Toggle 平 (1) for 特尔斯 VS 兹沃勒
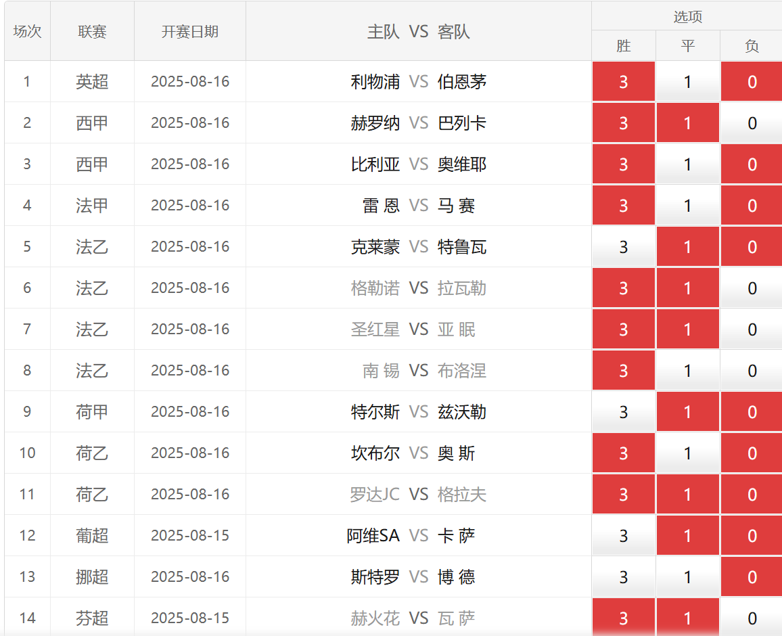Screen dimensions: 782x636 [688, 411]
